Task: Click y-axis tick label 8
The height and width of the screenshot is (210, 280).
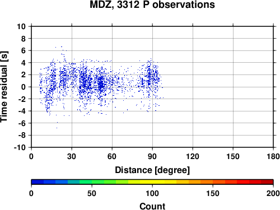Action: [23, 39]
